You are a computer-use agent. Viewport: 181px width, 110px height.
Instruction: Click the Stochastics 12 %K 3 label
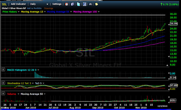point(19,83)
